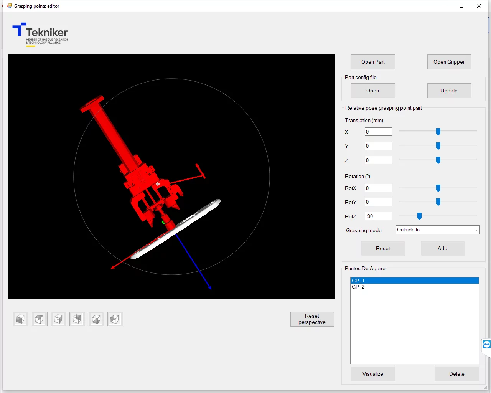The height and width of the screenshot is (393, 491).
Task: Expand the Grasping mode dropdown
Action: [x=476, y=230]
